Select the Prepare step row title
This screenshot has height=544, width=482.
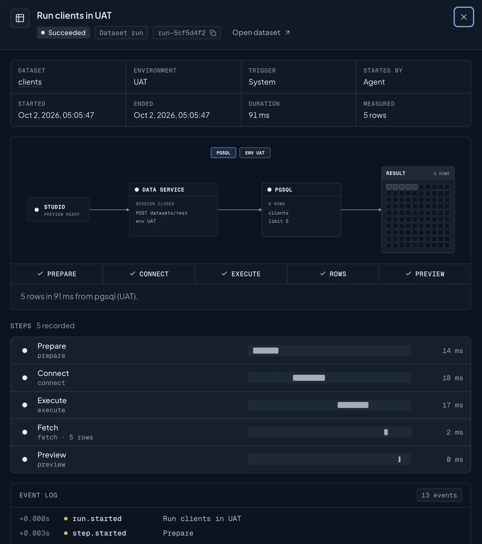click(52, 346)
